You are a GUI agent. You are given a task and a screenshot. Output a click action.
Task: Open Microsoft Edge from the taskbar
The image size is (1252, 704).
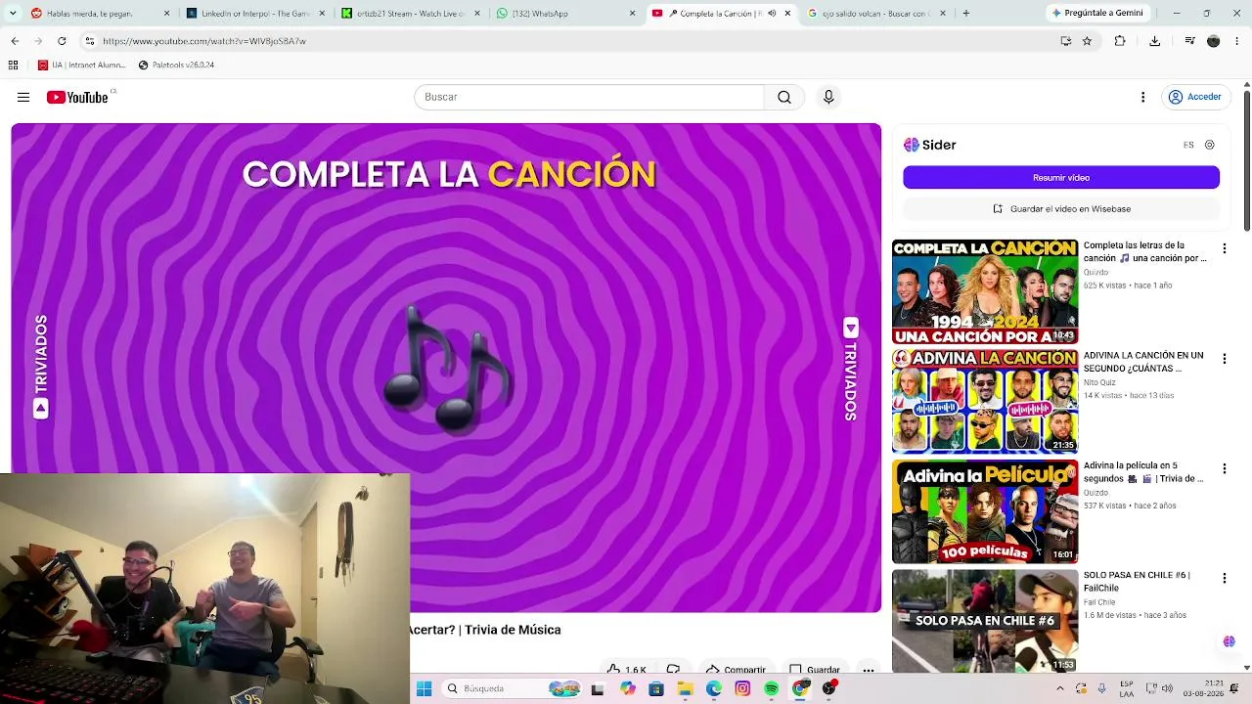[714, 689]
